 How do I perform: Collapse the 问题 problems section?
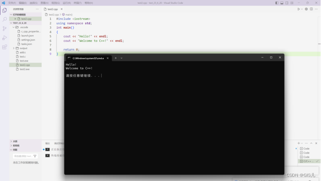11,150
